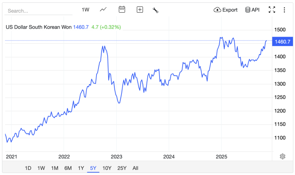
Task: Click the green 4.7 (+0.32%) change value
Action: click(x=106, y=27)
